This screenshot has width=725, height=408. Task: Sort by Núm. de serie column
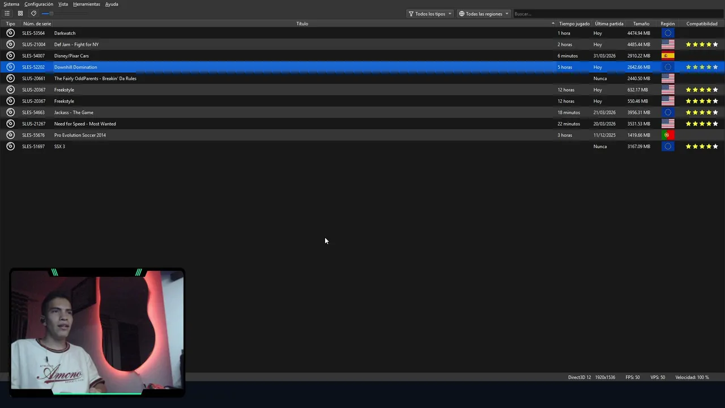coord(37,24)
